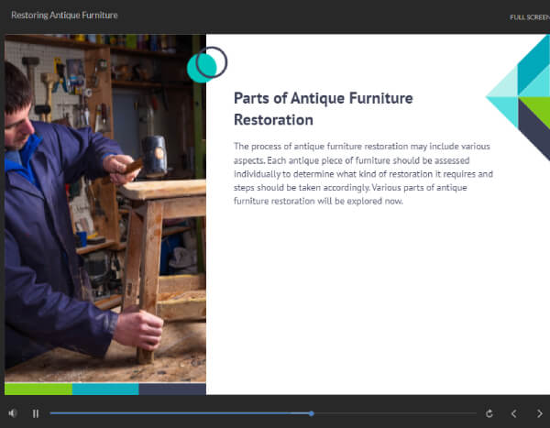Mute the course audio with speaker icon

13,413
